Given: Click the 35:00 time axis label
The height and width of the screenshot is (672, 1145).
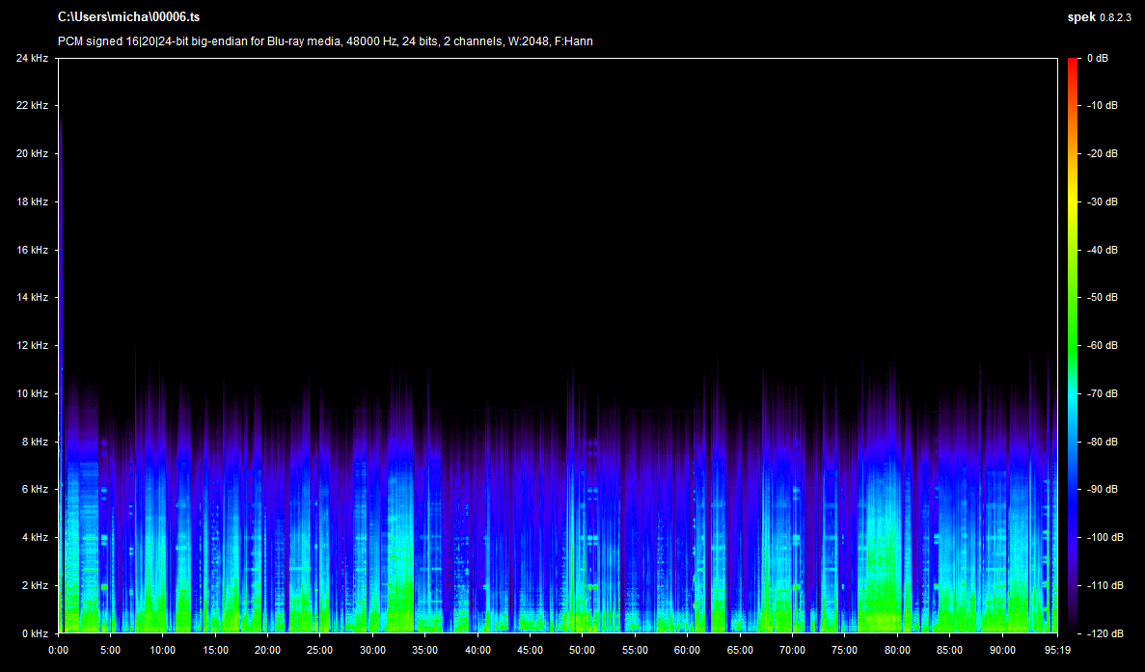Looking at the screenshot, I should [x=424, y=650].
